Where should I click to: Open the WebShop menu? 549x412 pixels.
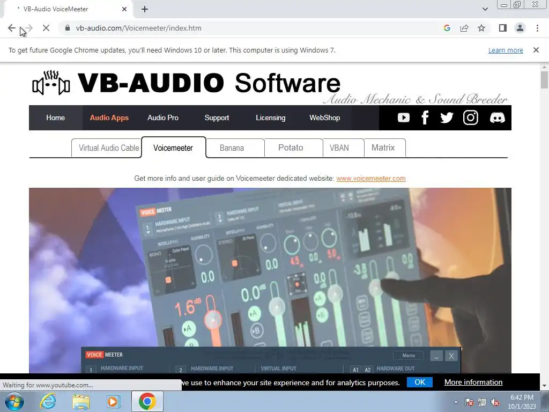pos(324,117)
